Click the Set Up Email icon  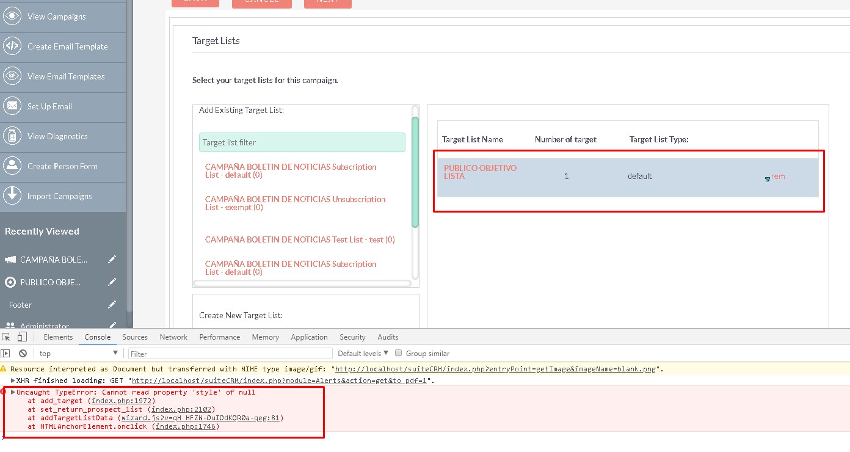pyautogui.click(x=12, y=106)
